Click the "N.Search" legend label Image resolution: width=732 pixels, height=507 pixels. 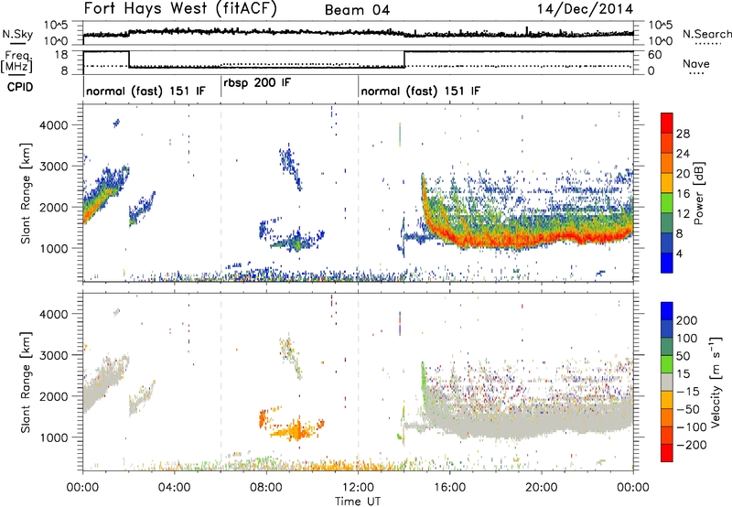click(x=706, y=34)
